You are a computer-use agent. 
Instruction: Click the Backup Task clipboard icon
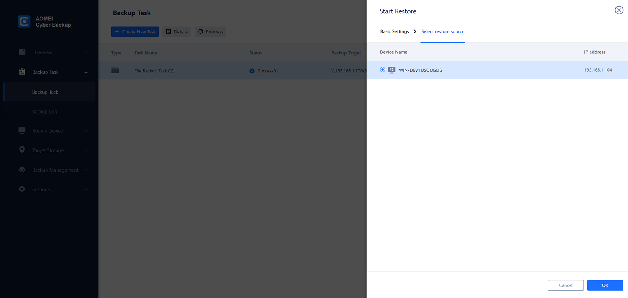[22, 72]
